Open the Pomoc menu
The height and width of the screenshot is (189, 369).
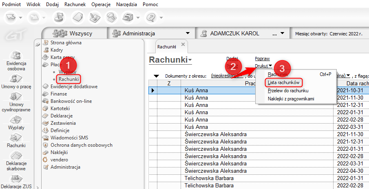[x=150, y=4]
